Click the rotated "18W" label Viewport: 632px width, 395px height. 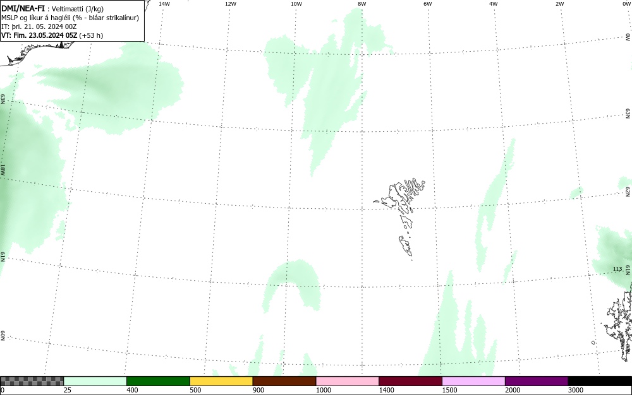click(3, 169)
